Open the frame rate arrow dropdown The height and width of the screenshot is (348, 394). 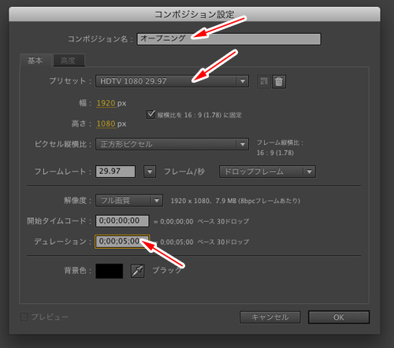point(150,172)
